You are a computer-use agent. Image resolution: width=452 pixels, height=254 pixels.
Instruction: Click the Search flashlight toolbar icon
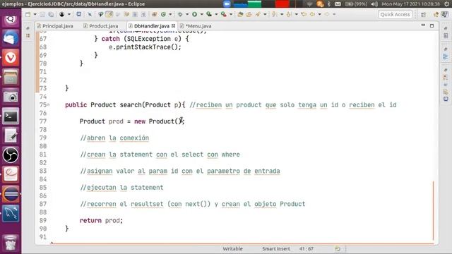coord(258,14)
